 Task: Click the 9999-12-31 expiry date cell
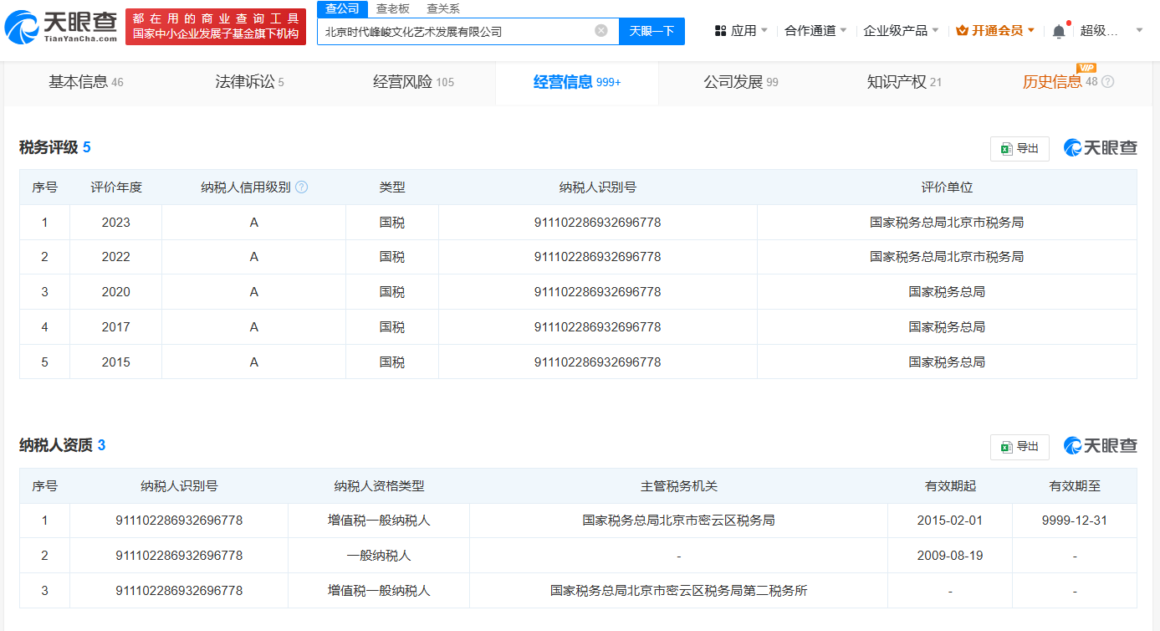click(x=1075, y=521)
